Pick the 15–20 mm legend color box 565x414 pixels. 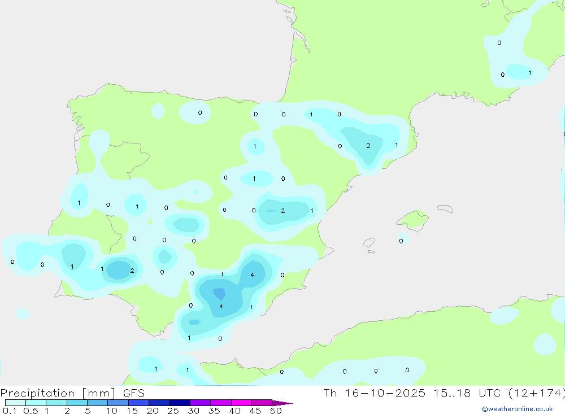pos(139,403)
